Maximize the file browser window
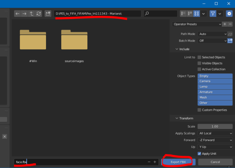The width and height of the screenshot is (235, 168). pyautogui.click(x=216, y=4)
